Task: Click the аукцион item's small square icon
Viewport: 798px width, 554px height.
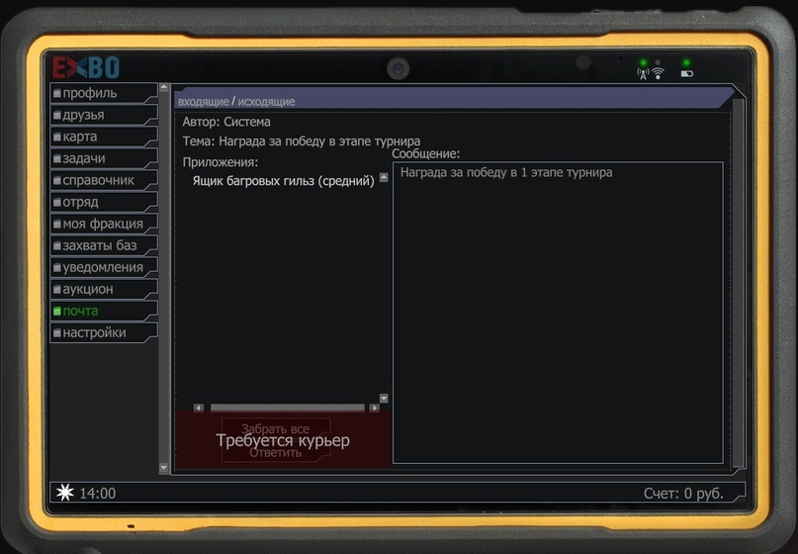Action: click(x=57, y=289)
